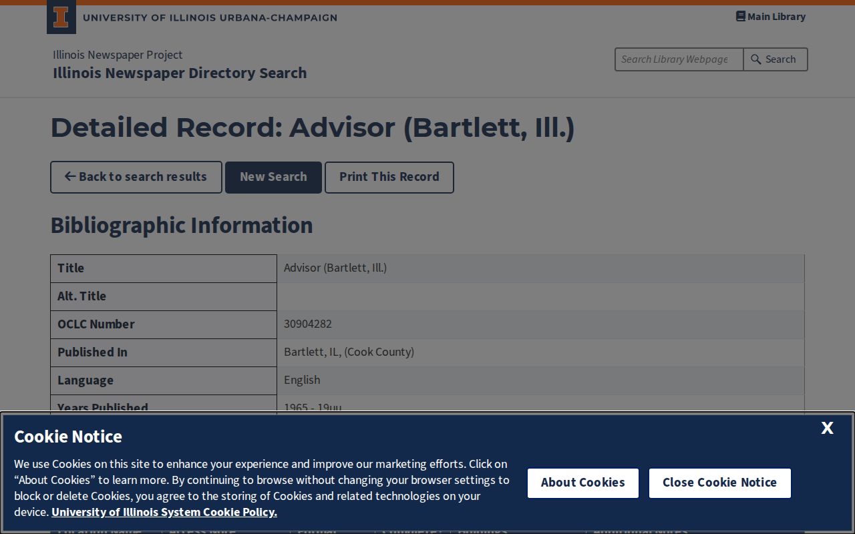This screenshot has height=534, width=855.
Task: Select OCLC number 30904282
Action: [308, 324]
